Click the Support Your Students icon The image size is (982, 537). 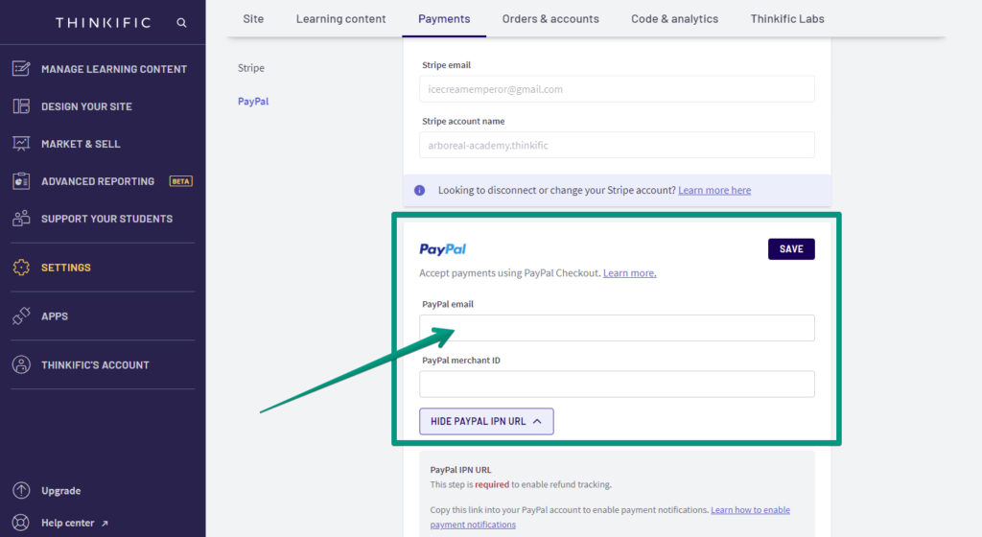21,219
